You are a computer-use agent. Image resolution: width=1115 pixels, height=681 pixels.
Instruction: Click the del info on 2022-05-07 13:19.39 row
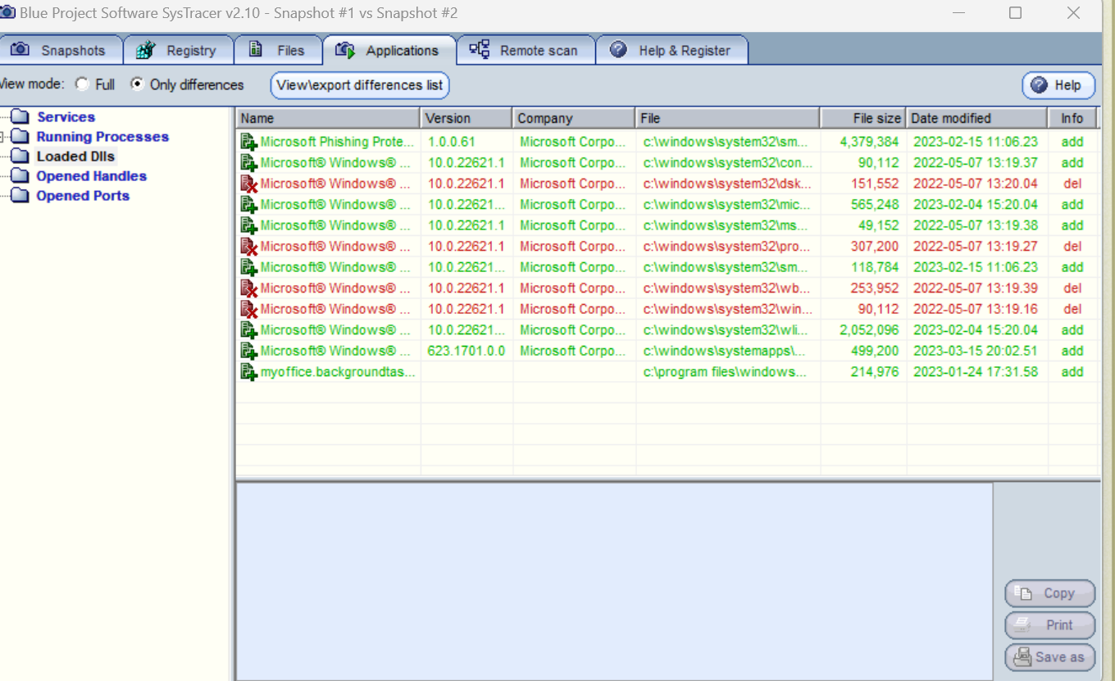pos(1072,288)
